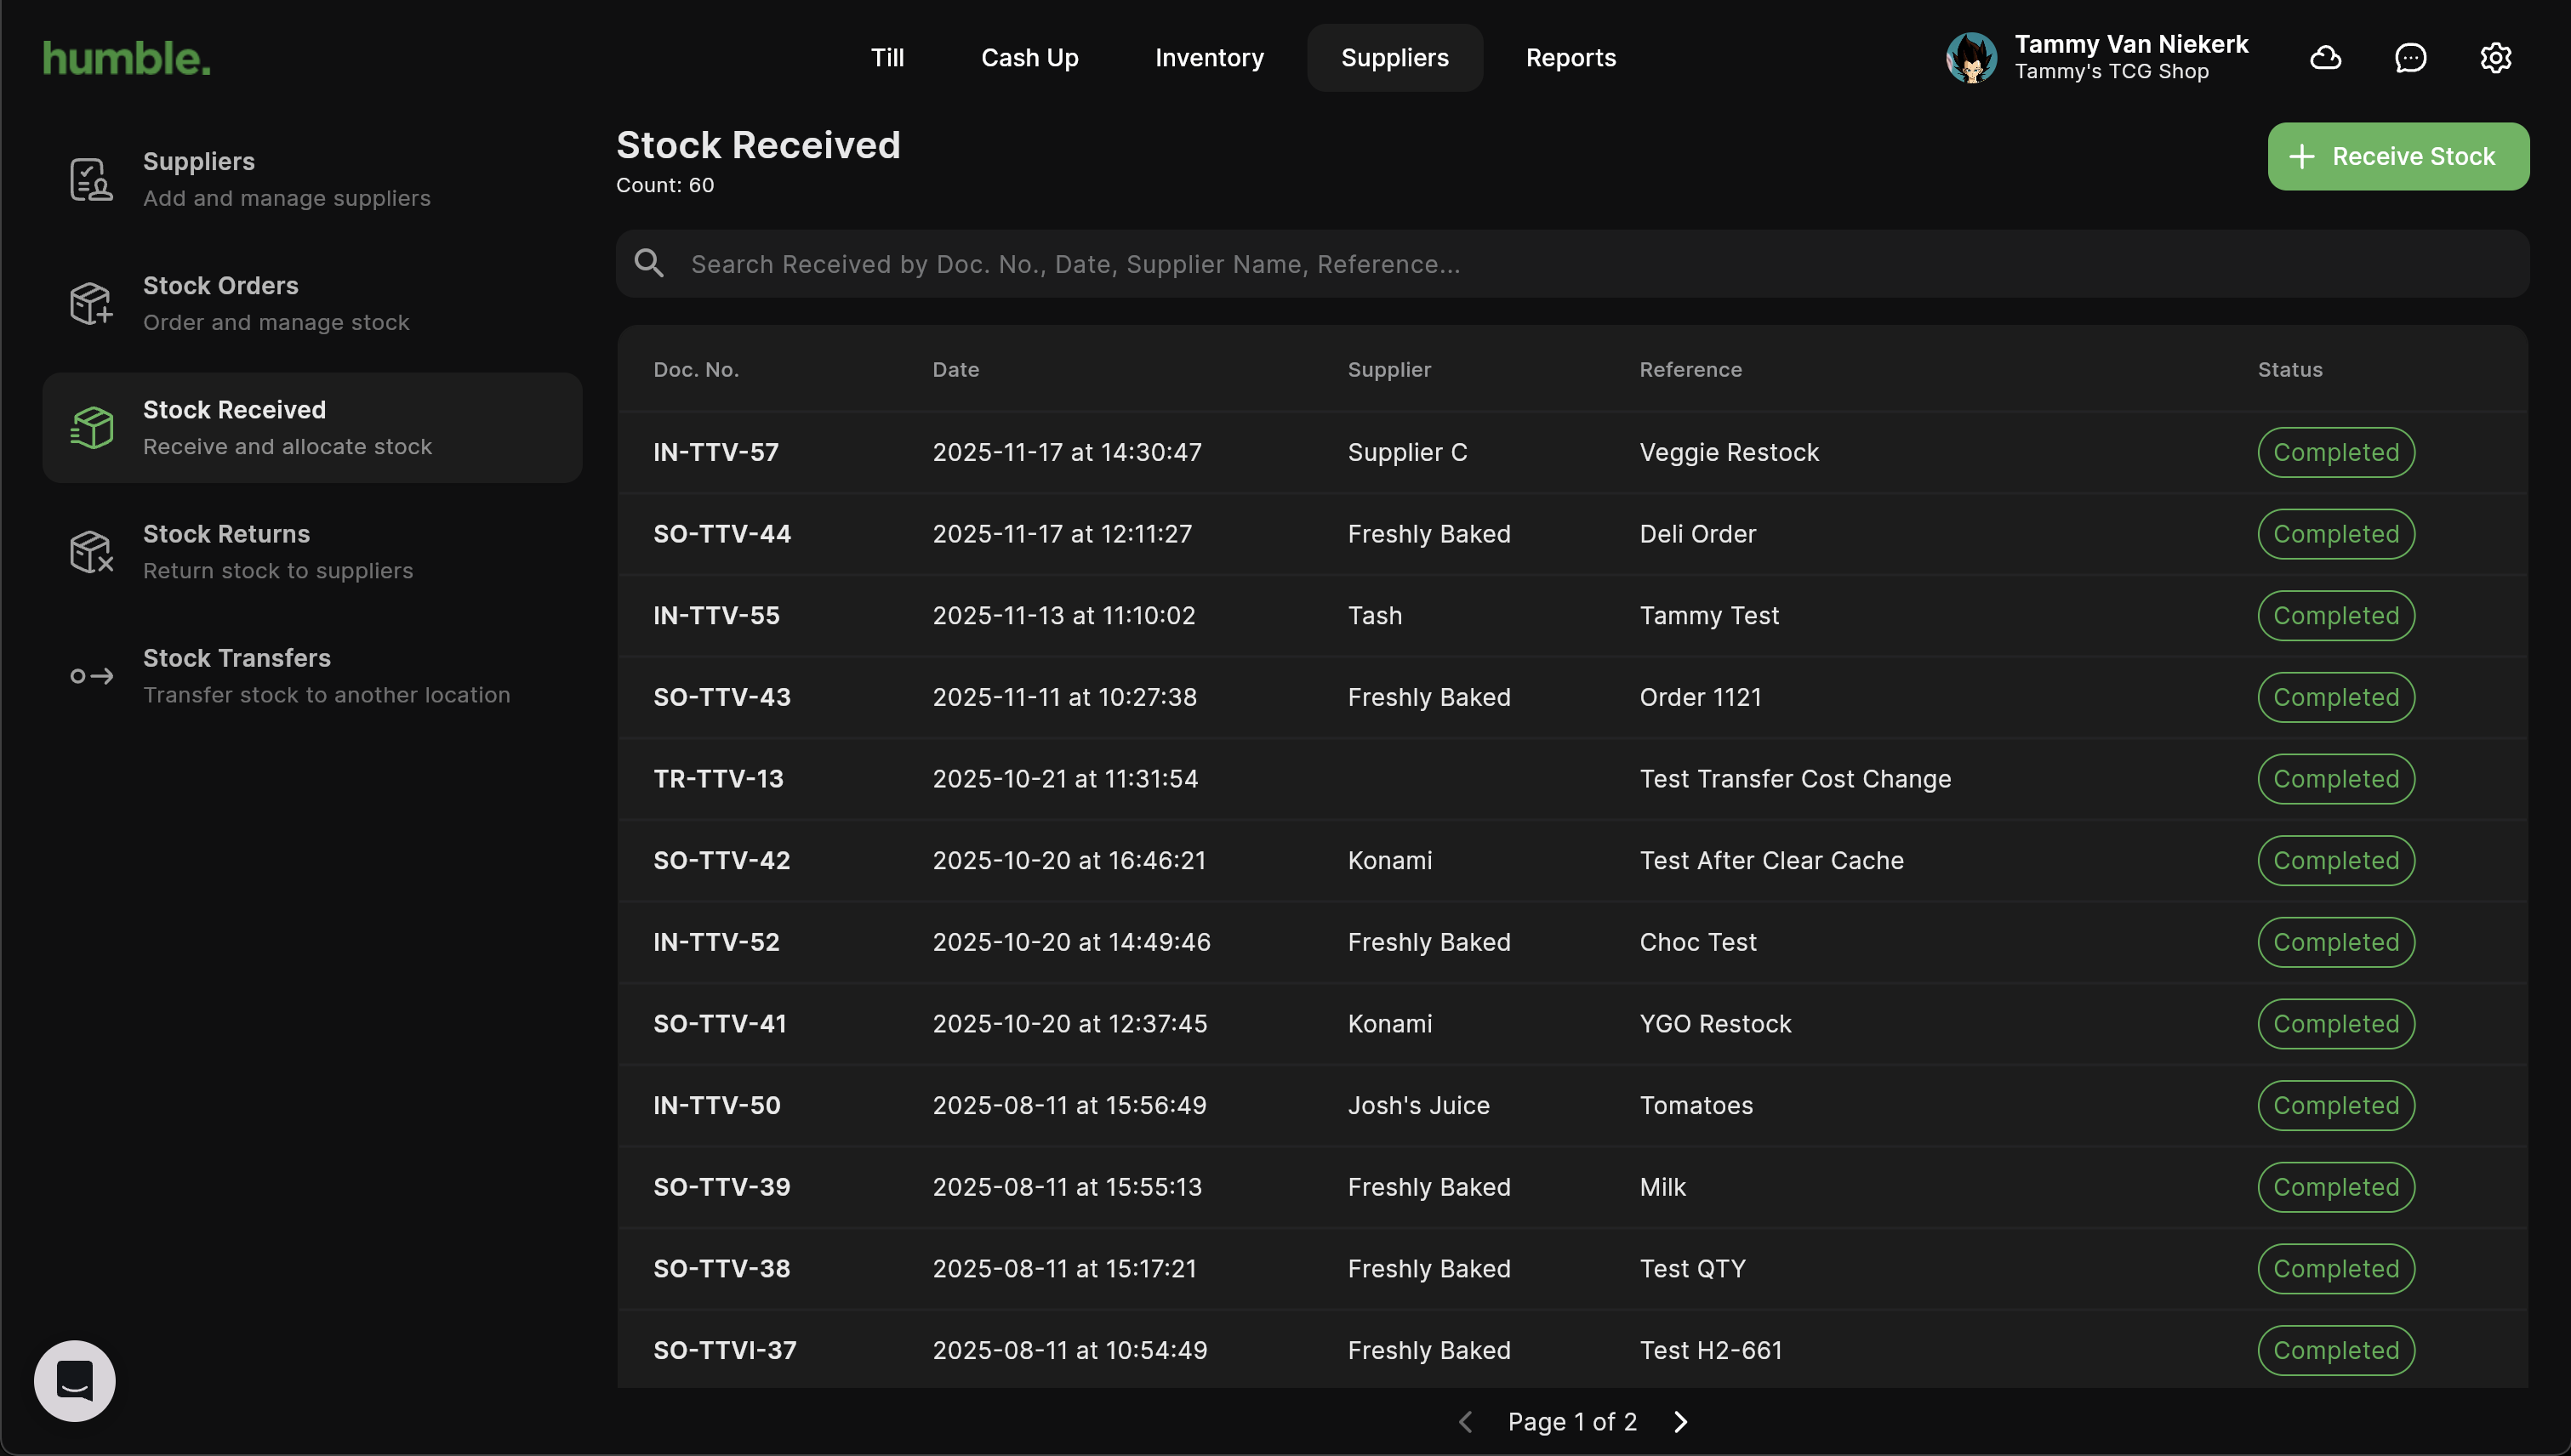This screenshot has height=1456, width=2571.
Task: Open the chat messages icon
Action: coord(2410,58)
